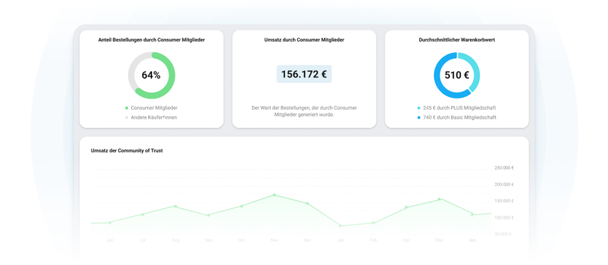Select the 64% value in the donut chart
The image size is (608, 265).
click(151, 75)
